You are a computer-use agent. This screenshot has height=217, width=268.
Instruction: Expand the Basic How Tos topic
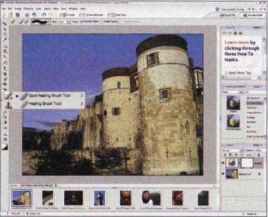pyautogui.click(x=238, y=73)
